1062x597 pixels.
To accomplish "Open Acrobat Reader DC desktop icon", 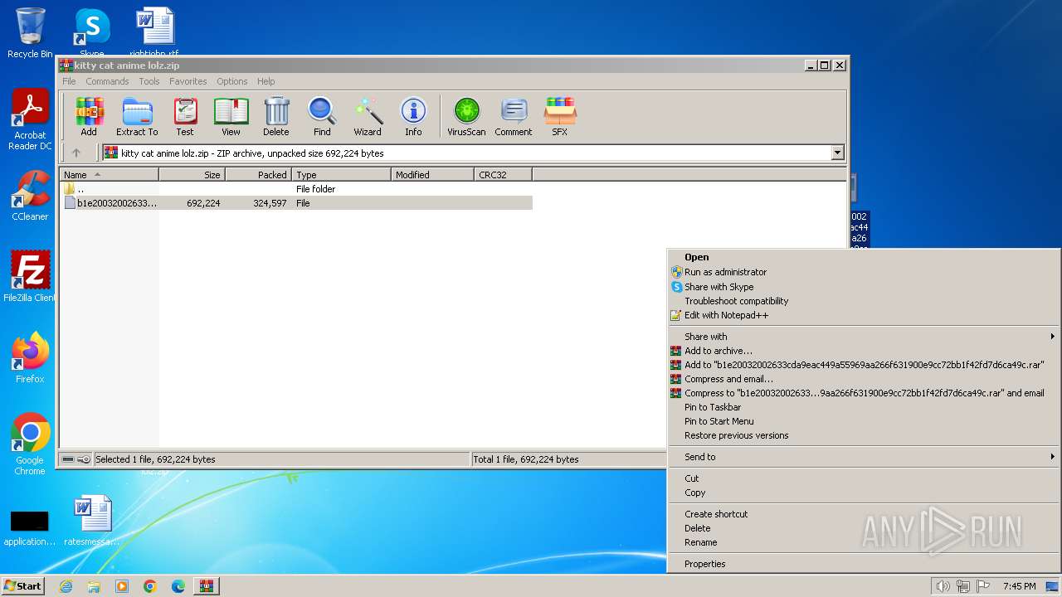I will 30,119.
